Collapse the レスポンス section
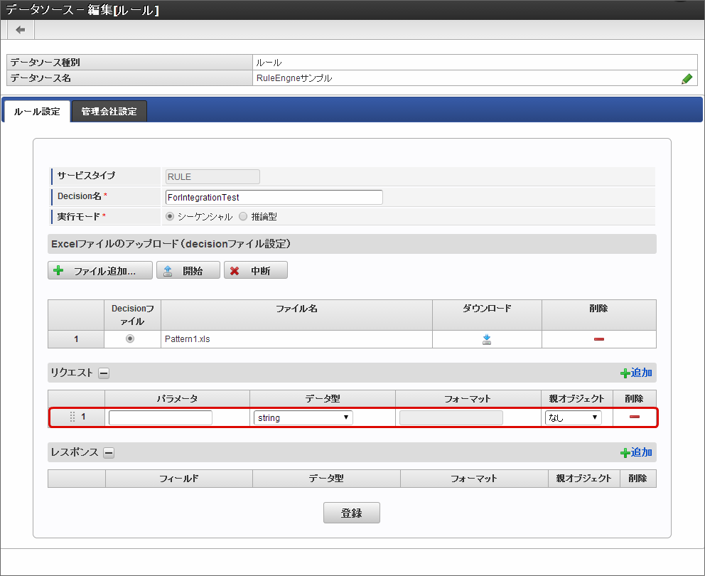 tap(109, 453)
